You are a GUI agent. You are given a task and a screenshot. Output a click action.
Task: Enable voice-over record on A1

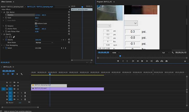pos(25,93)
